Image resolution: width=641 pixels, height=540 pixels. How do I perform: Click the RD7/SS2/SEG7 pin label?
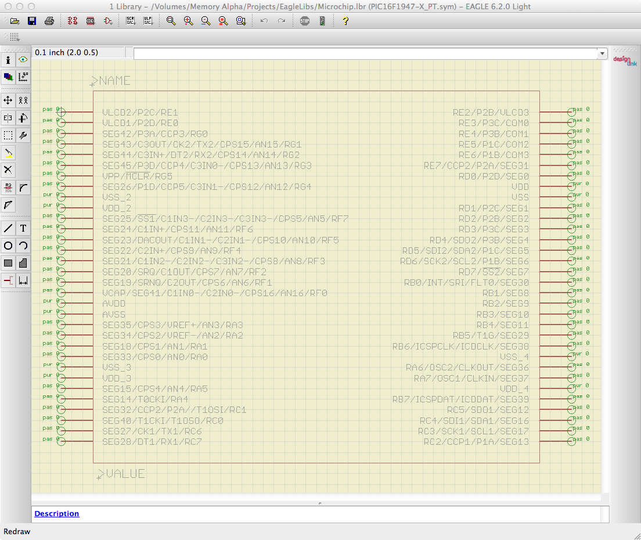click(494, 272)
